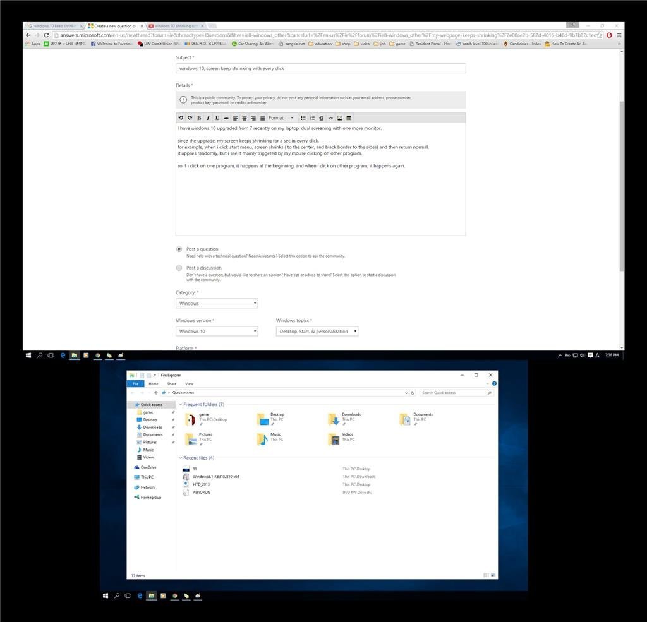The width and height of the screenshot is (647, 622).
Task: Center-align text in the editor
Action: [x=245, y=118]
